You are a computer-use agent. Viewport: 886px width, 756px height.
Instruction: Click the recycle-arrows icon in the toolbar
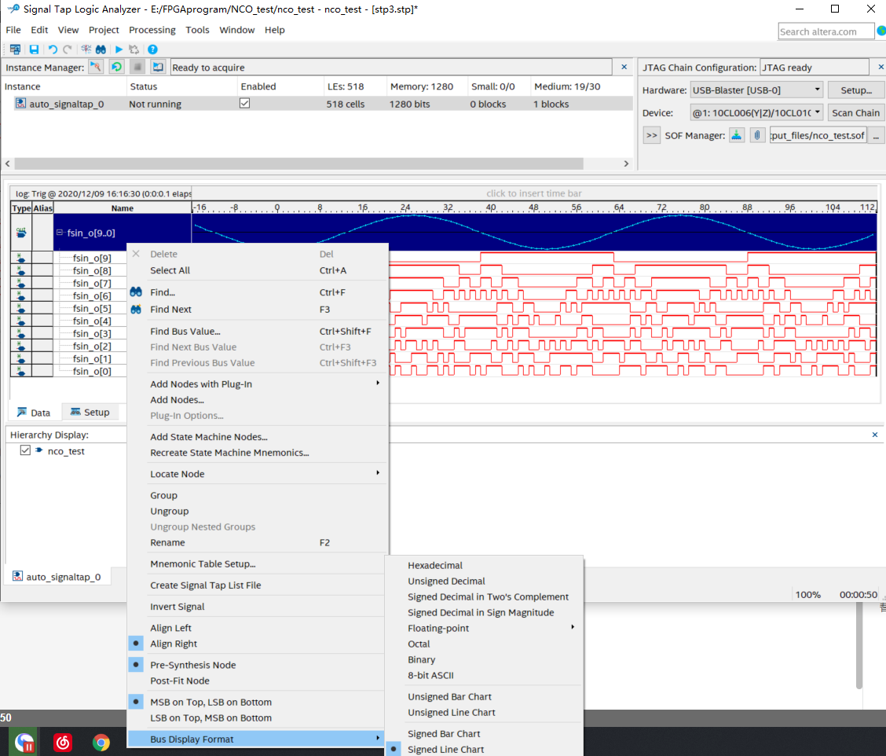(134, 50)
